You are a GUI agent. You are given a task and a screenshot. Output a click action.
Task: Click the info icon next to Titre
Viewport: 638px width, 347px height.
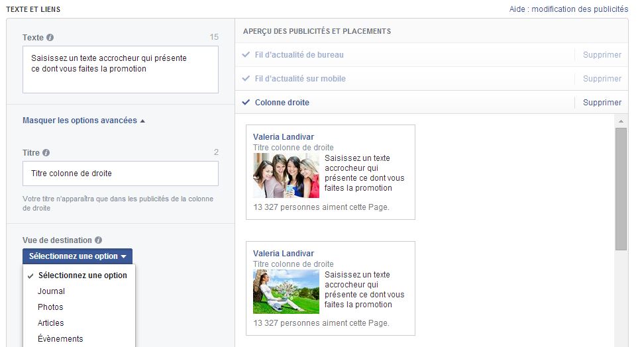tap(46, 152)
